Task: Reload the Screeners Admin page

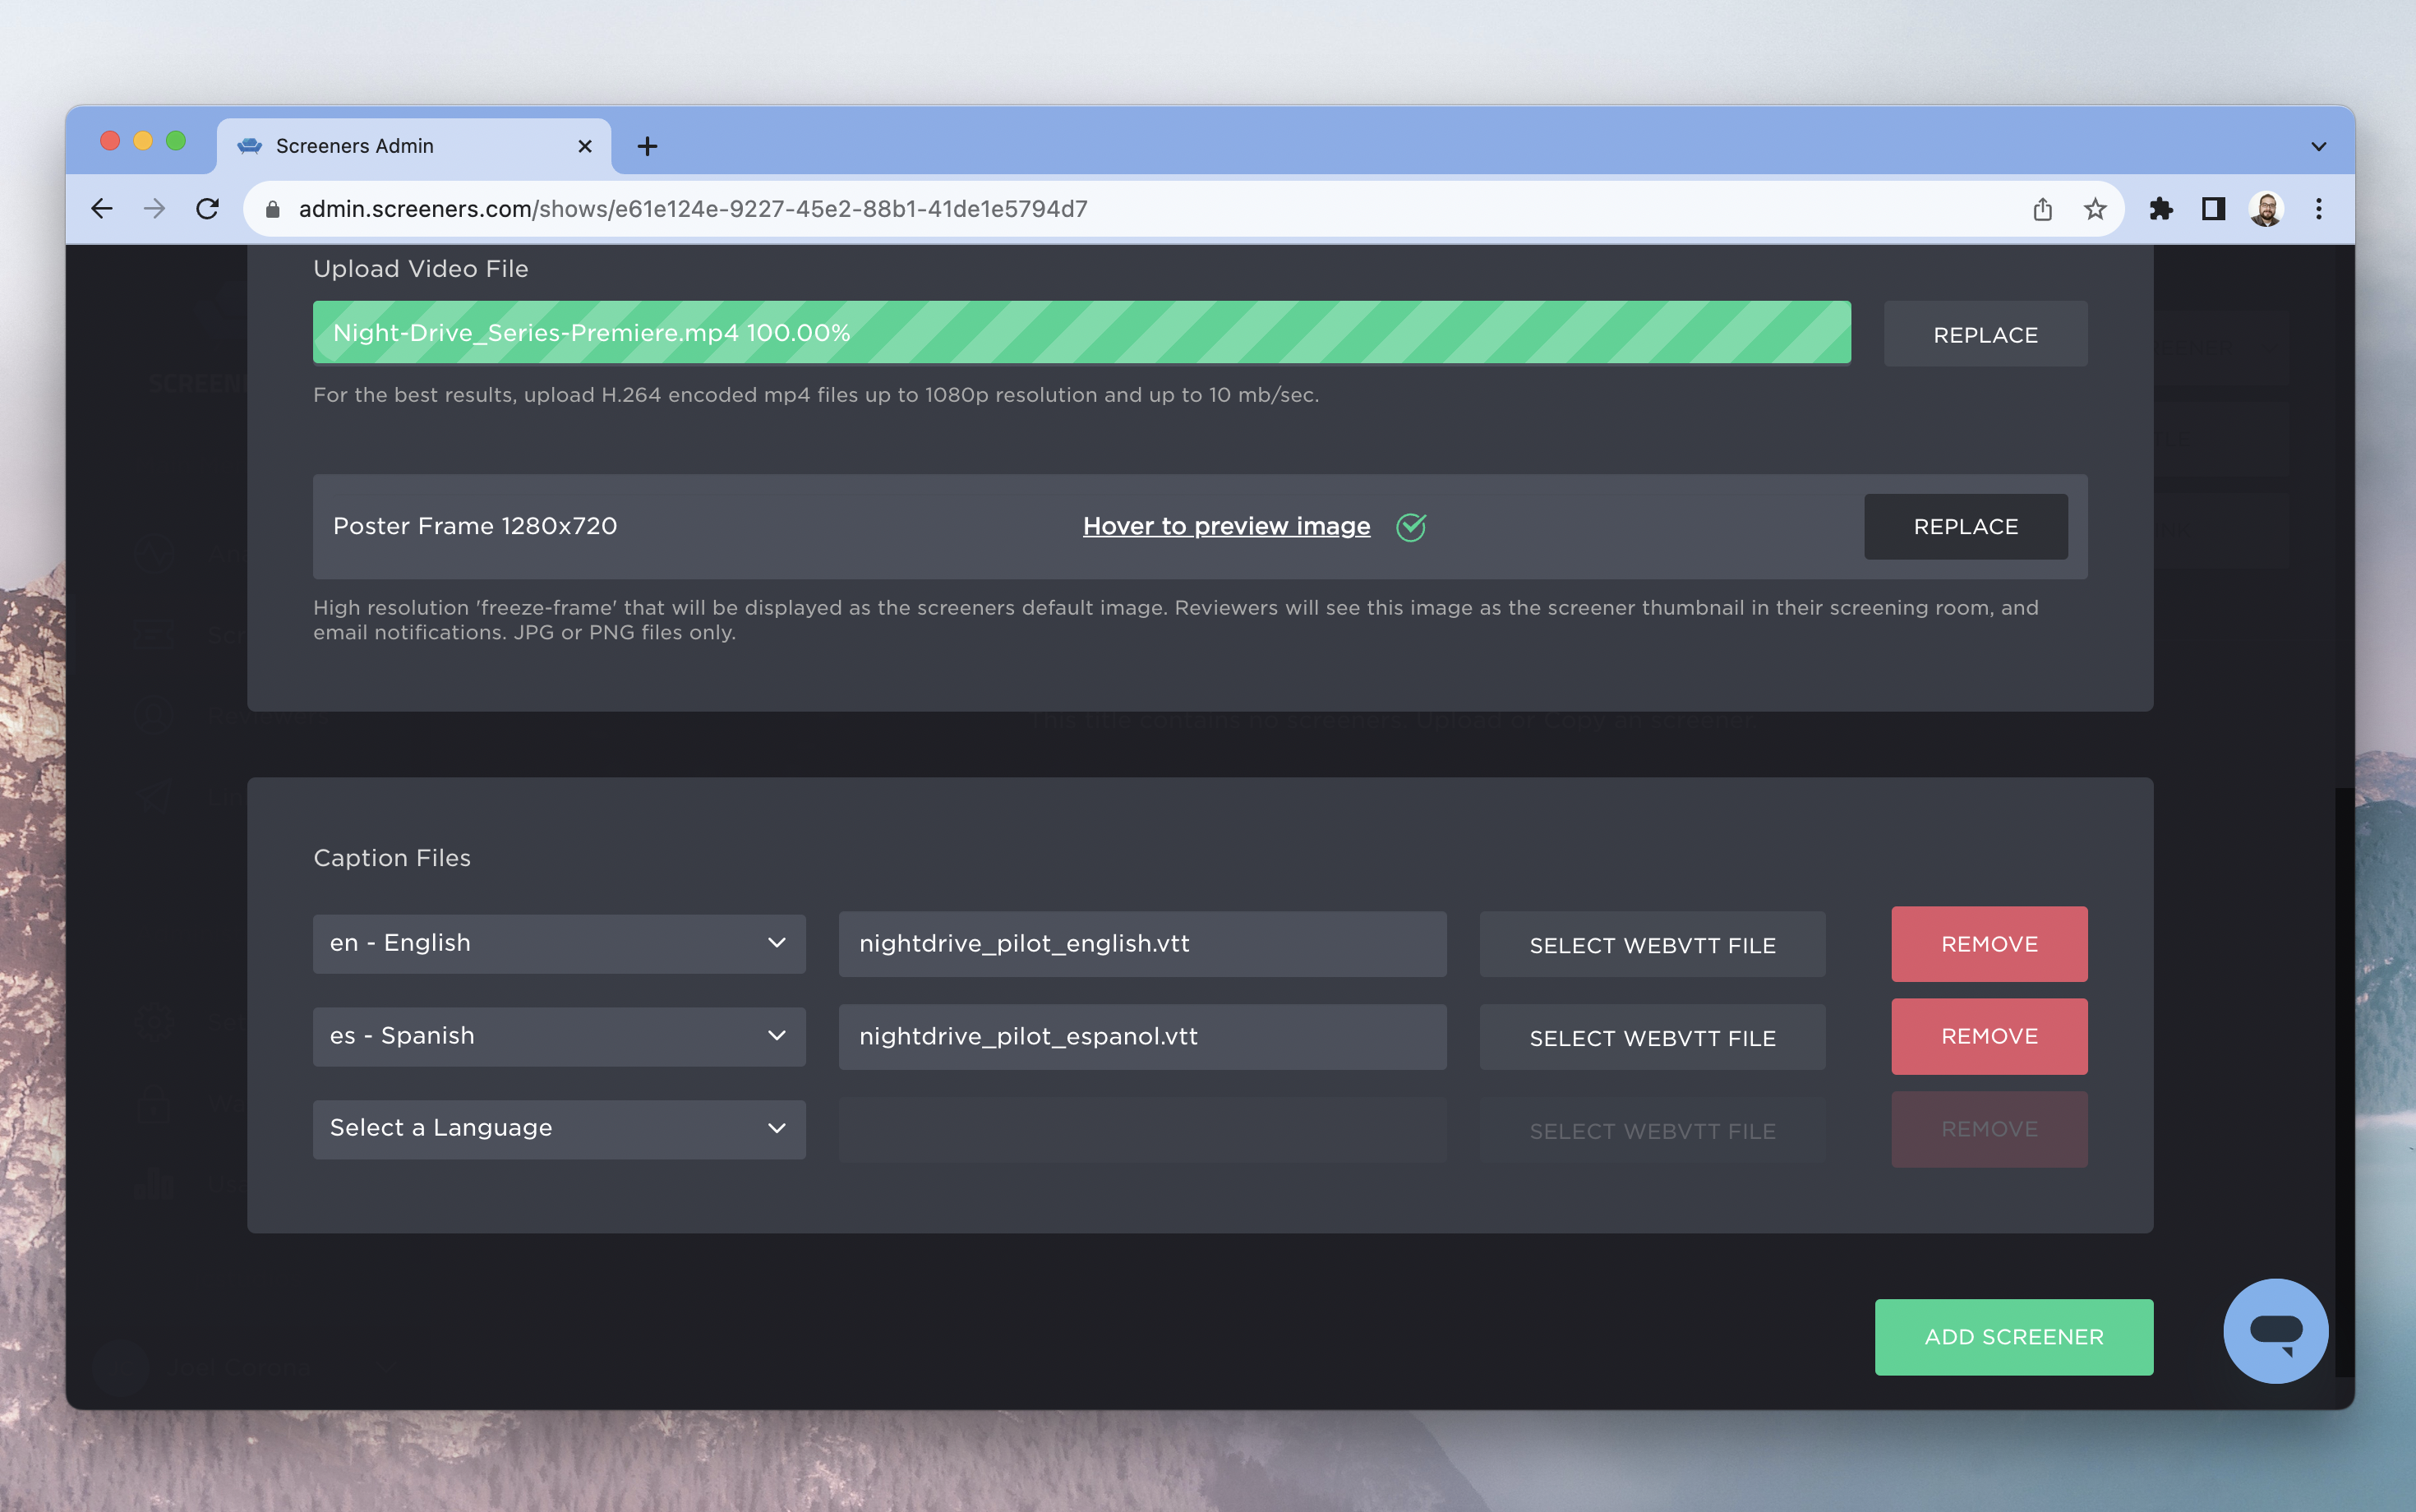Action: pyautogui.click(x=207, y=209)
